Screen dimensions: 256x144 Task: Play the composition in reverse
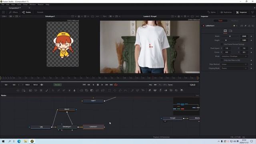click(x=93, y=85)
